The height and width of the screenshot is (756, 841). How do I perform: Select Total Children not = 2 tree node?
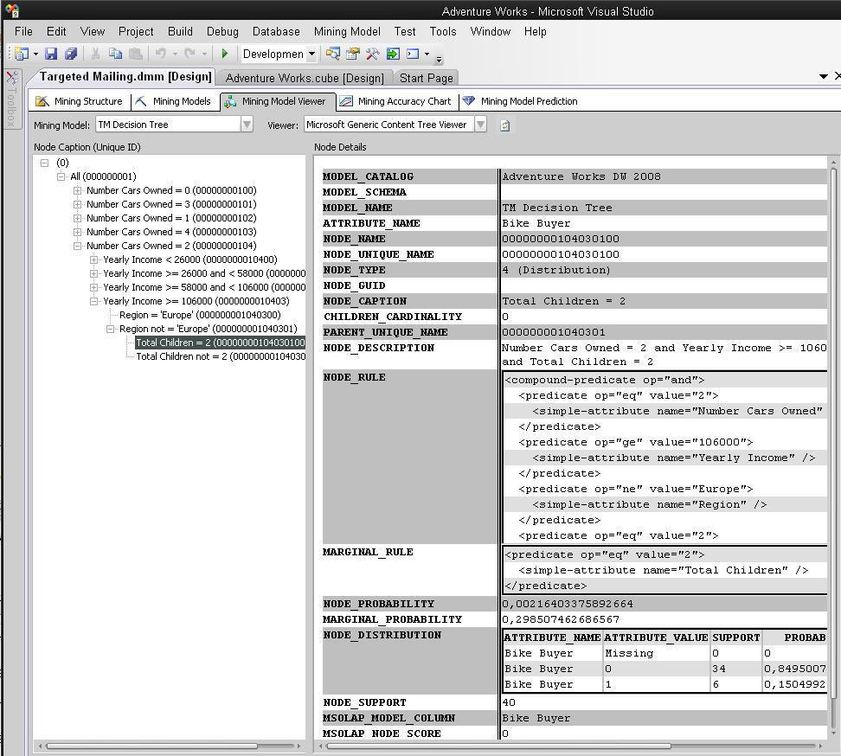(221, 356)
